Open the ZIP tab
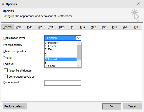The width and height of the screenshot is (144, 112). click(x=136, y=27)
